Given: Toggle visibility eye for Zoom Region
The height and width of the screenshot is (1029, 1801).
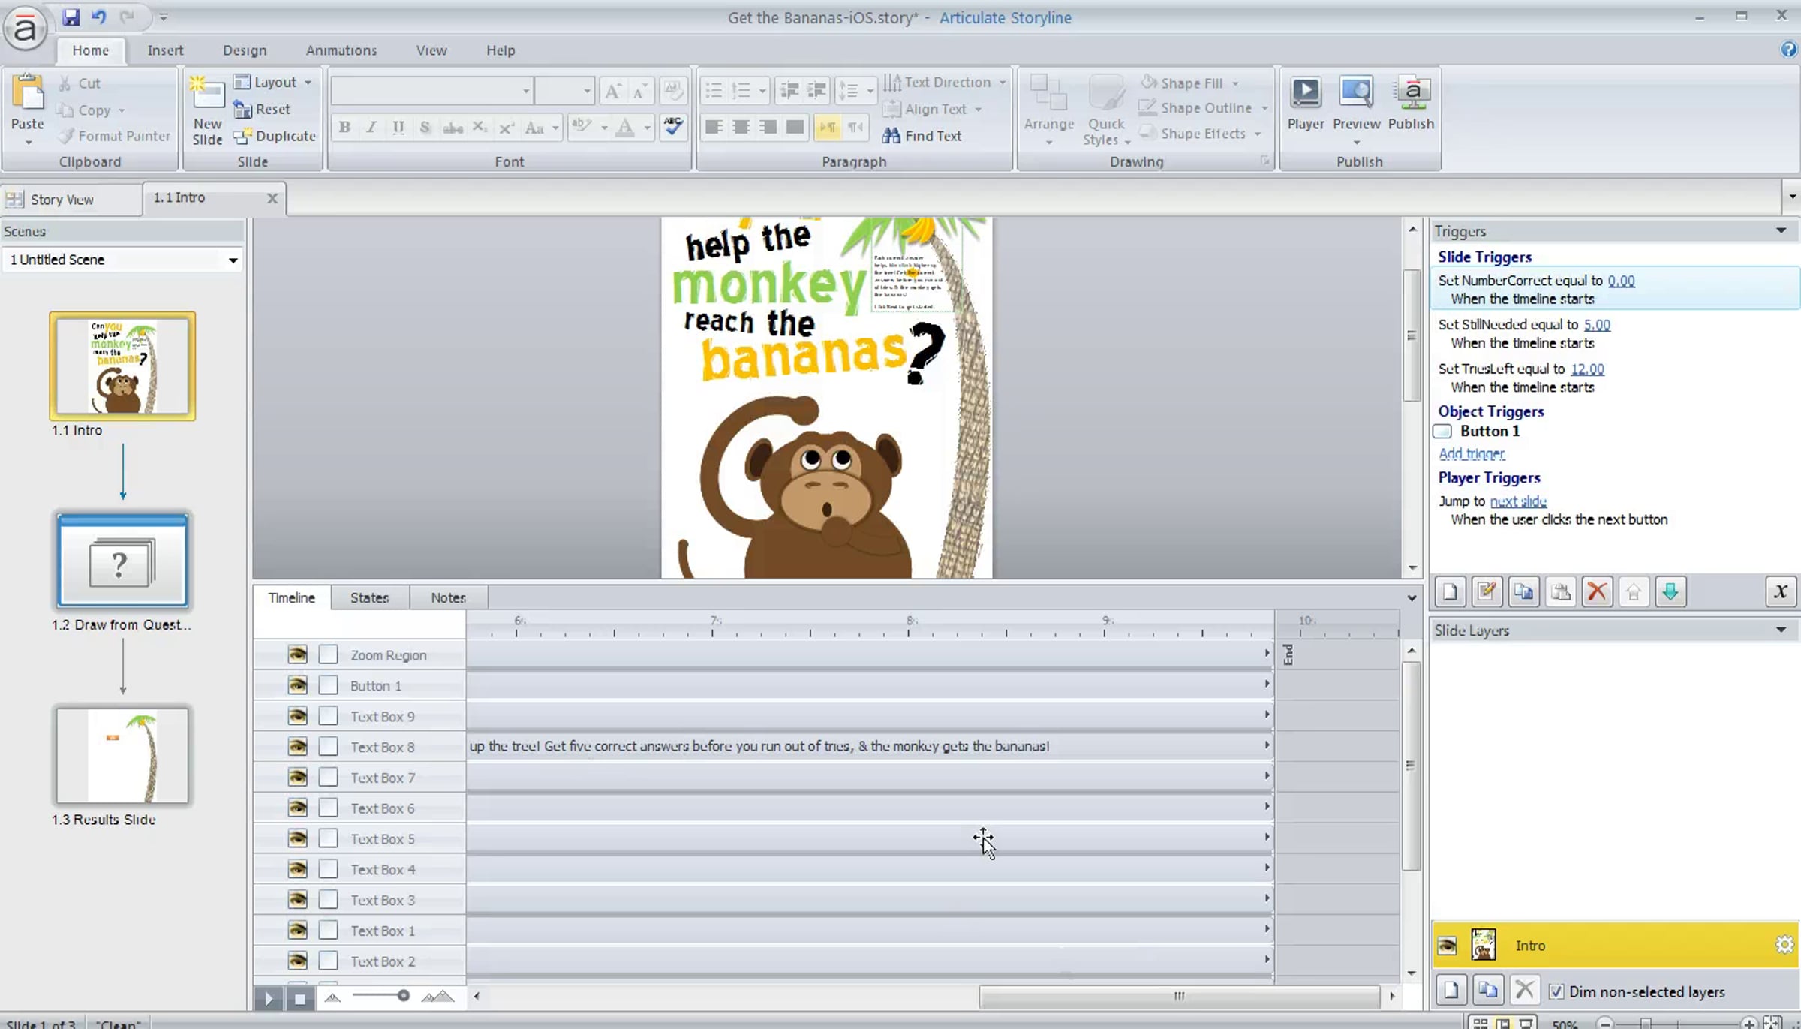Looking at the screenshot, I should click(x=297, y=654).
